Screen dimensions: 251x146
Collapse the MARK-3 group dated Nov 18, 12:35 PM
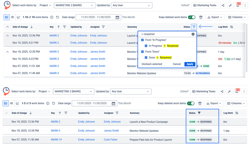click(8, 52)
